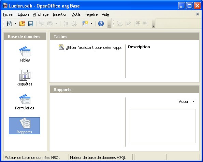Click the Description label

tap(139, 47)
